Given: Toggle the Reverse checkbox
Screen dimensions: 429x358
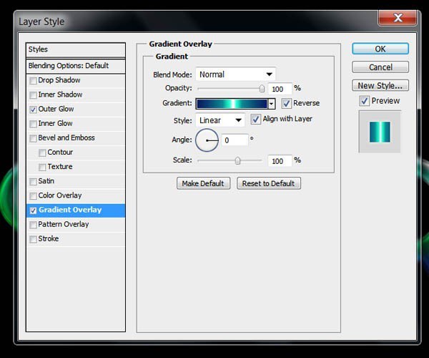Looking at the screenshot, I should [x=287, y=103].
